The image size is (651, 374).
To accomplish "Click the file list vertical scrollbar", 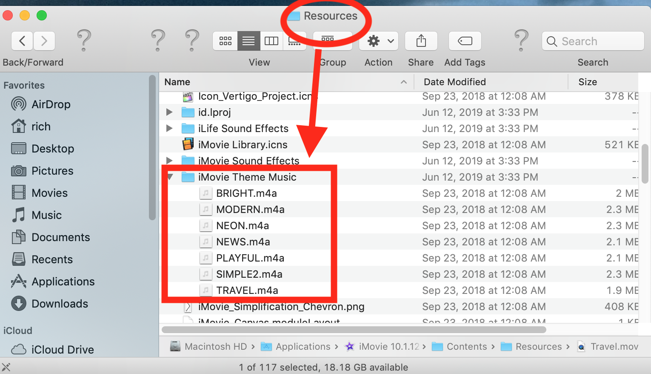I will 645,164.
